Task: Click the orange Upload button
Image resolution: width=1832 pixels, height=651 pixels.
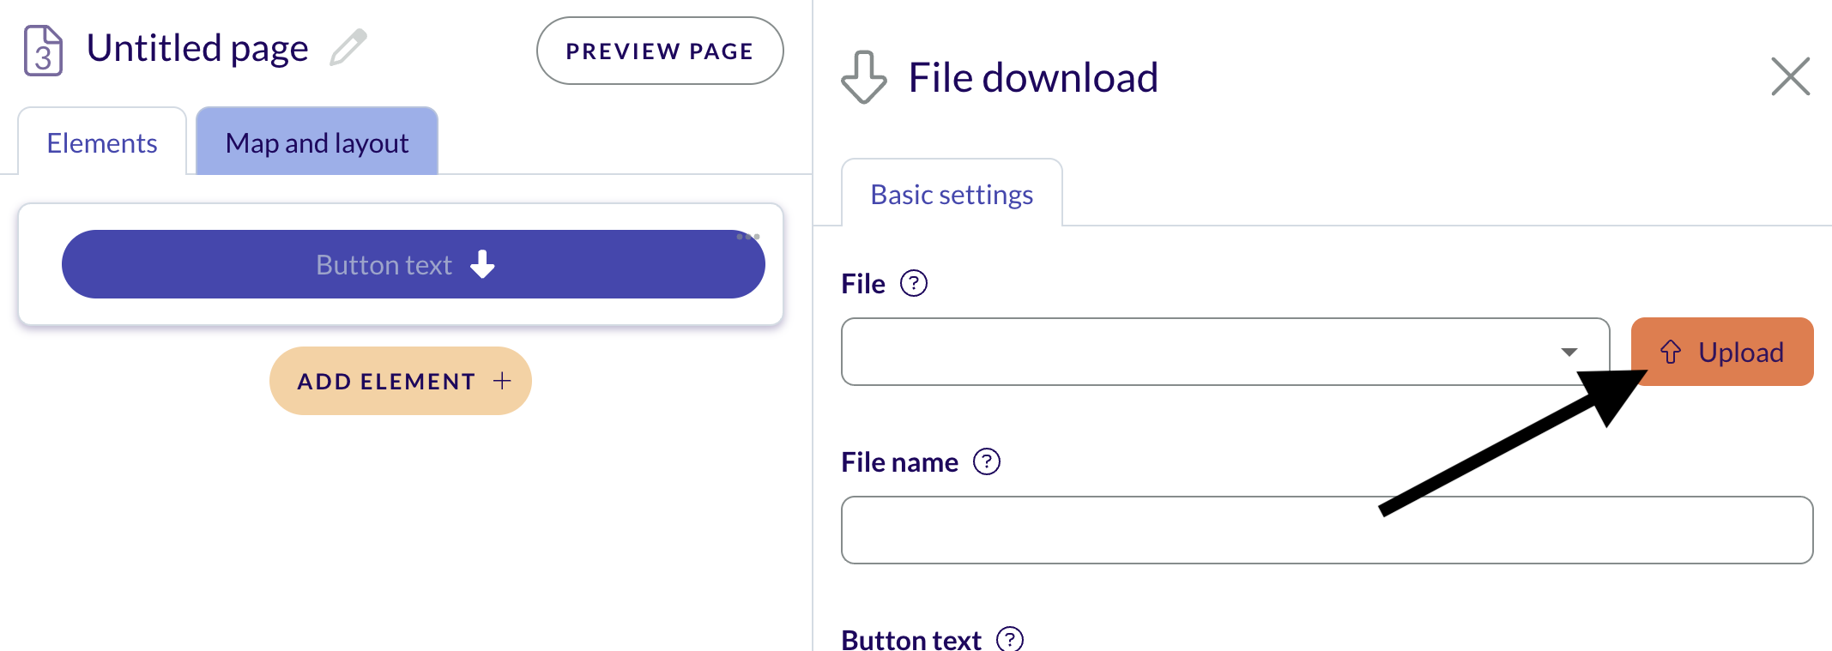Action: (1722, 352)
